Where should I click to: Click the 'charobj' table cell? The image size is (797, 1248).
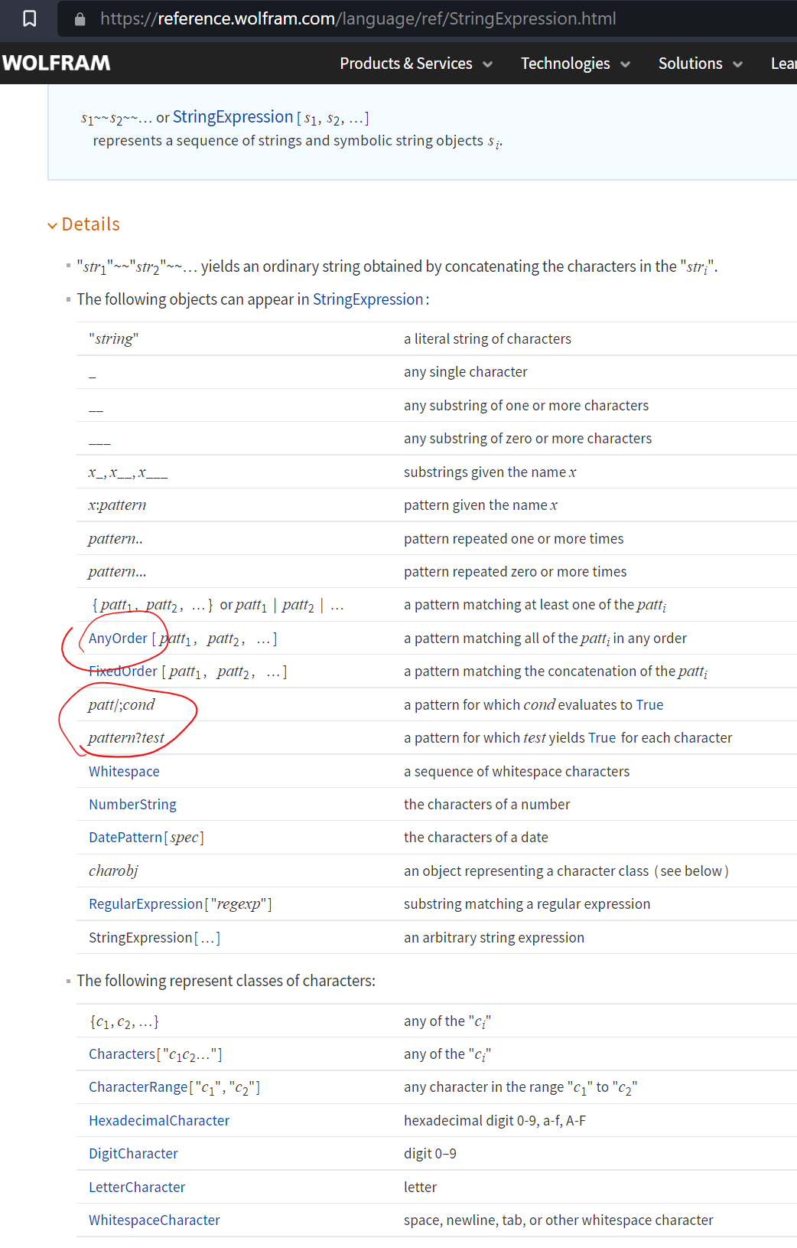(113, 871)
